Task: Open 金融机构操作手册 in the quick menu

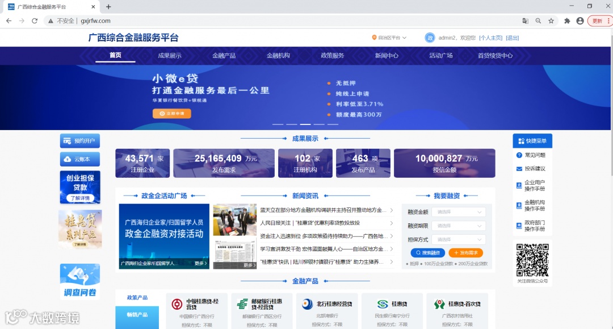Action: (532, 205)
